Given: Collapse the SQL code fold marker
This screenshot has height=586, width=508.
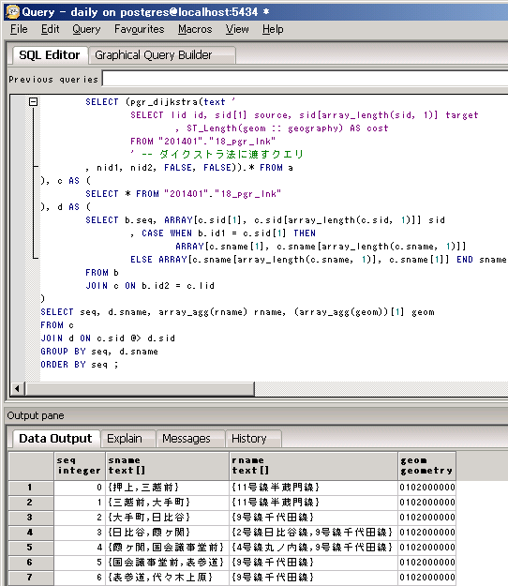Looking at the screenshot, I should click(33, 101).
